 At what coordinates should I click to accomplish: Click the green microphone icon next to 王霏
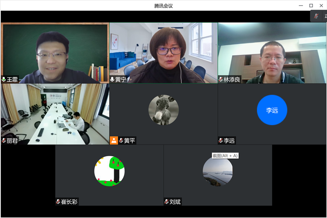[x=4, y=79]
